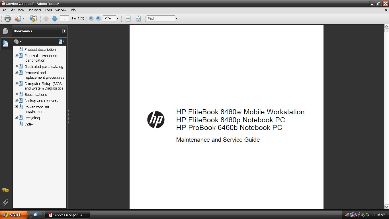Screen dimensions: 389x219
Task: Jump to the Illustrated parts catalog bookmark
Action: 44,66
